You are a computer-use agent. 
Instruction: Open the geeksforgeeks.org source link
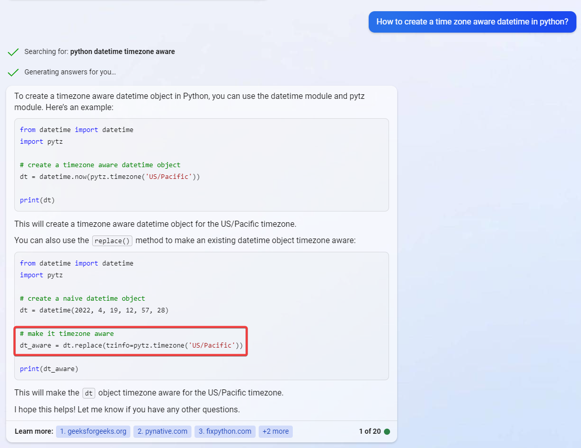[x=93, y=431]
